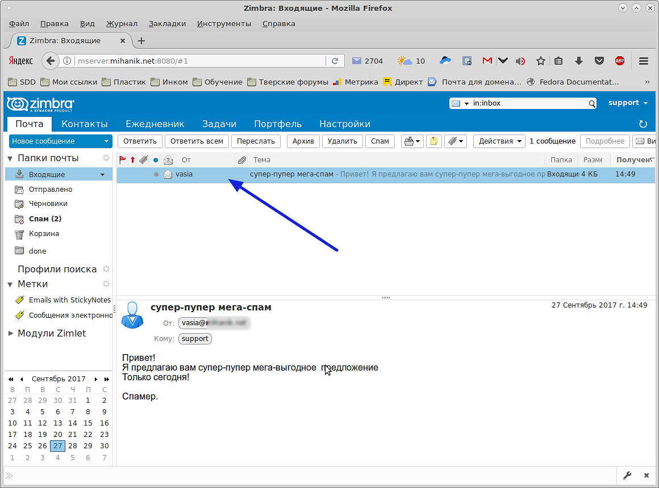Click the Adblock Plus ABP icon

pyautogui.click(x=619, y=61)
